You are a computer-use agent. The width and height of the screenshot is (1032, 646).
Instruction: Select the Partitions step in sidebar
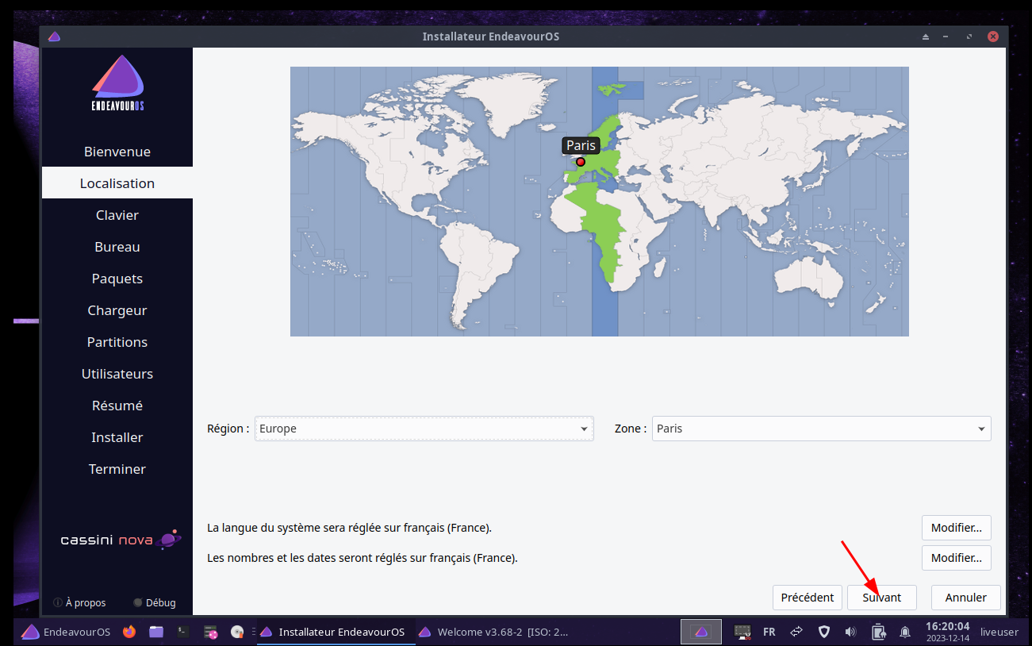coord(117,342)
